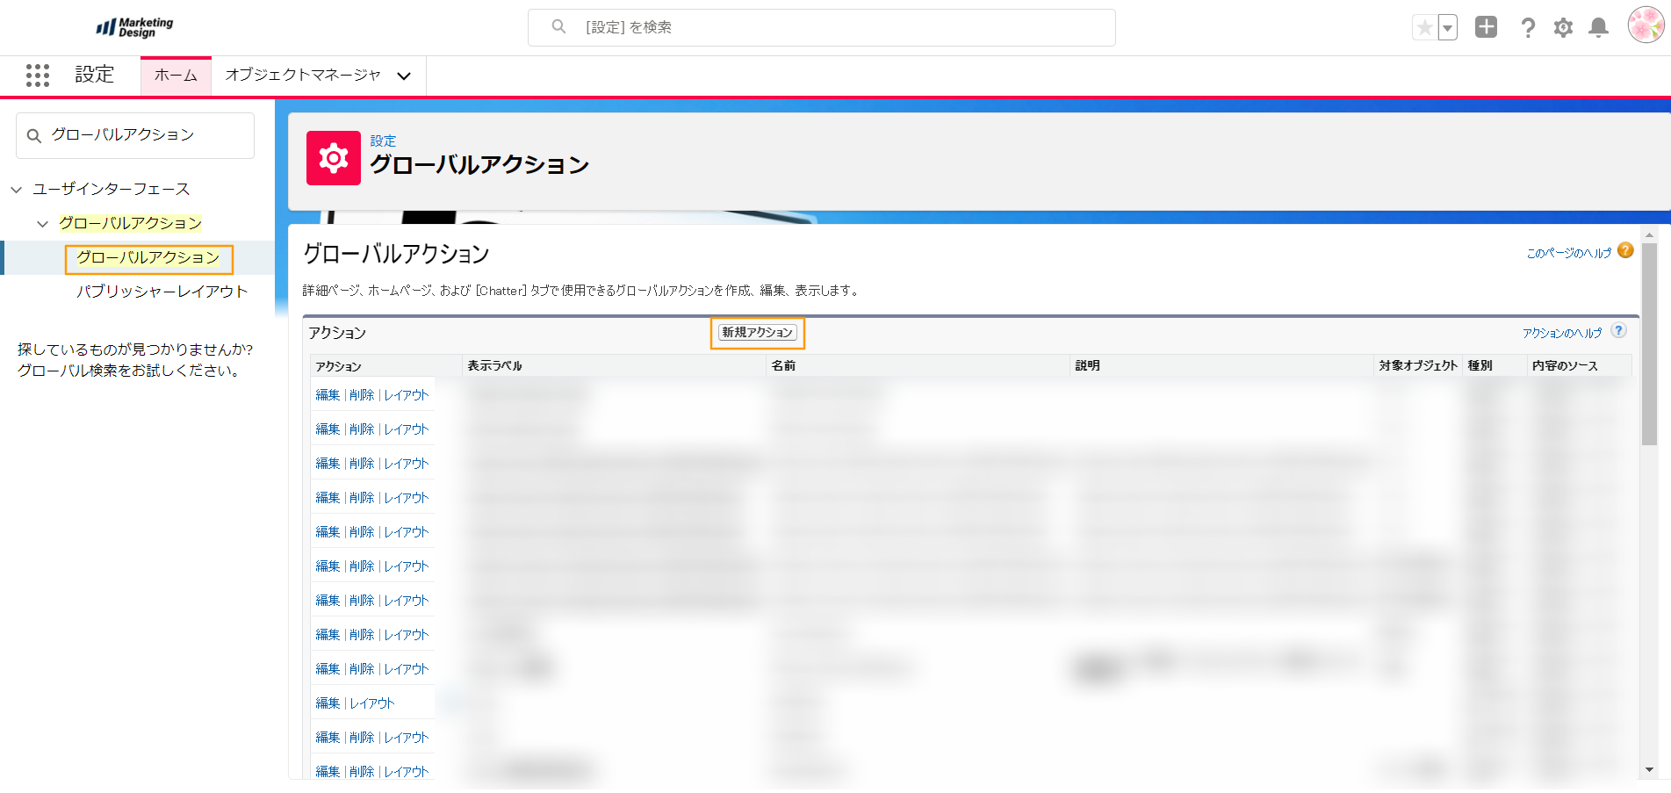
Task: Collapse the ユーザインターフェース tree section
Action: tap(17, 190)
